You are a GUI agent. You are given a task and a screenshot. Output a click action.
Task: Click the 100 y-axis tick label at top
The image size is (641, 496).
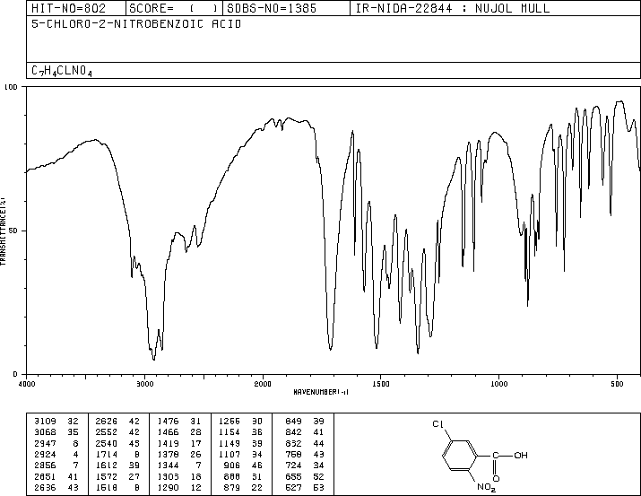(11, 87)
